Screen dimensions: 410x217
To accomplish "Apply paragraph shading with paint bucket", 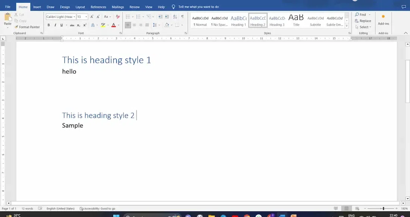I will click(x=167, y=25).
